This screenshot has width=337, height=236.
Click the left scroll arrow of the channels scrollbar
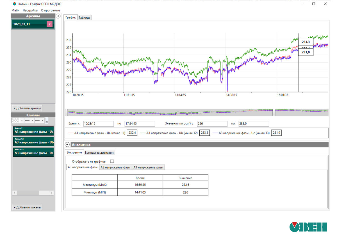point(15,193)
